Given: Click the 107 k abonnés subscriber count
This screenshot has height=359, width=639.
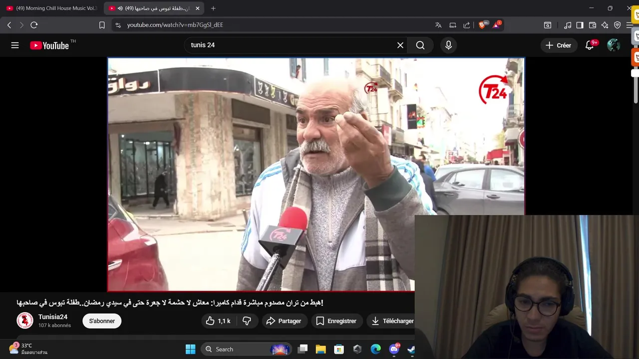Looking at the screenshot, I should click(x=54, y=326).
